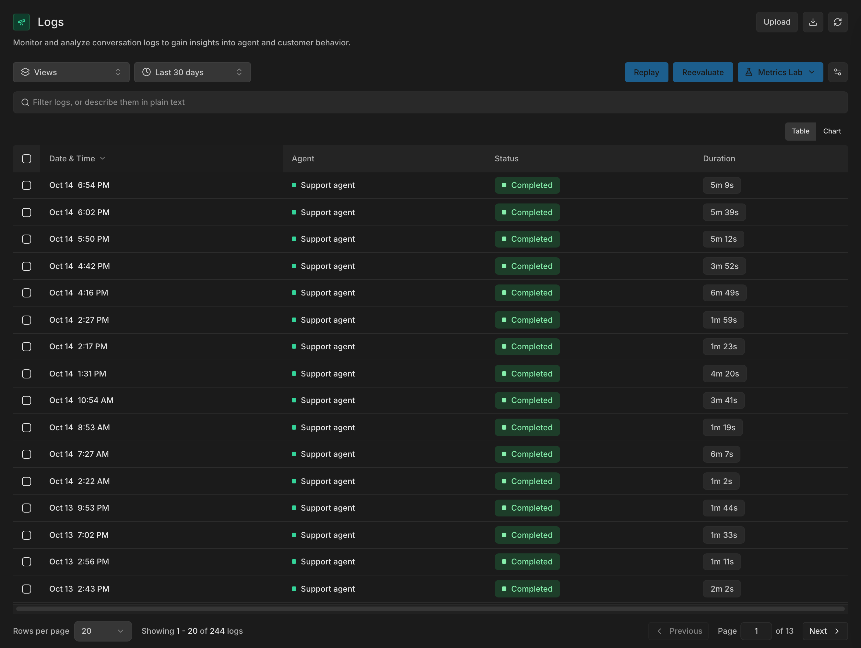Click the flask icon on Metrics Lab
The width and height of the screenshot is (861, 648).
(749, 72)
